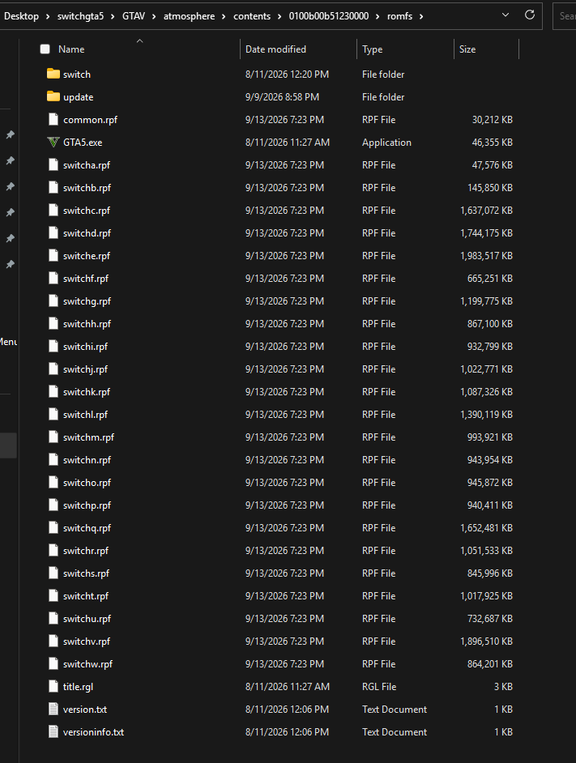Go to 0100b00b51230000 in the breadcrumb path
Image resolution: width=576 pixels, height=763 pixels.
pos(329,16)
